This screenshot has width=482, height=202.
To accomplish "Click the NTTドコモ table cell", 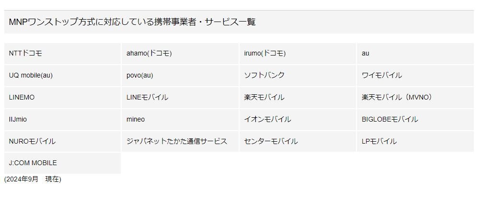I will click(62, 54).
